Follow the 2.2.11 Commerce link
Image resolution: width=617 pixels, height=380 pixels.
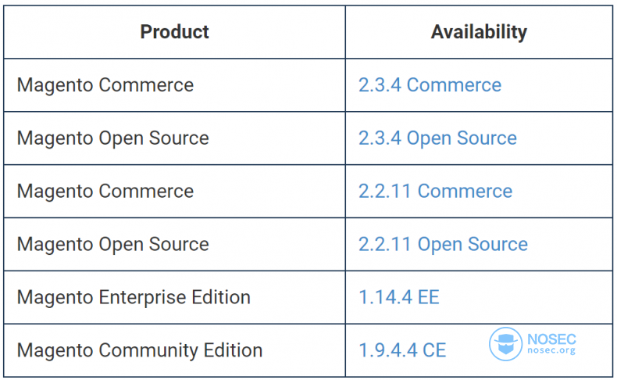pos(435,191)
